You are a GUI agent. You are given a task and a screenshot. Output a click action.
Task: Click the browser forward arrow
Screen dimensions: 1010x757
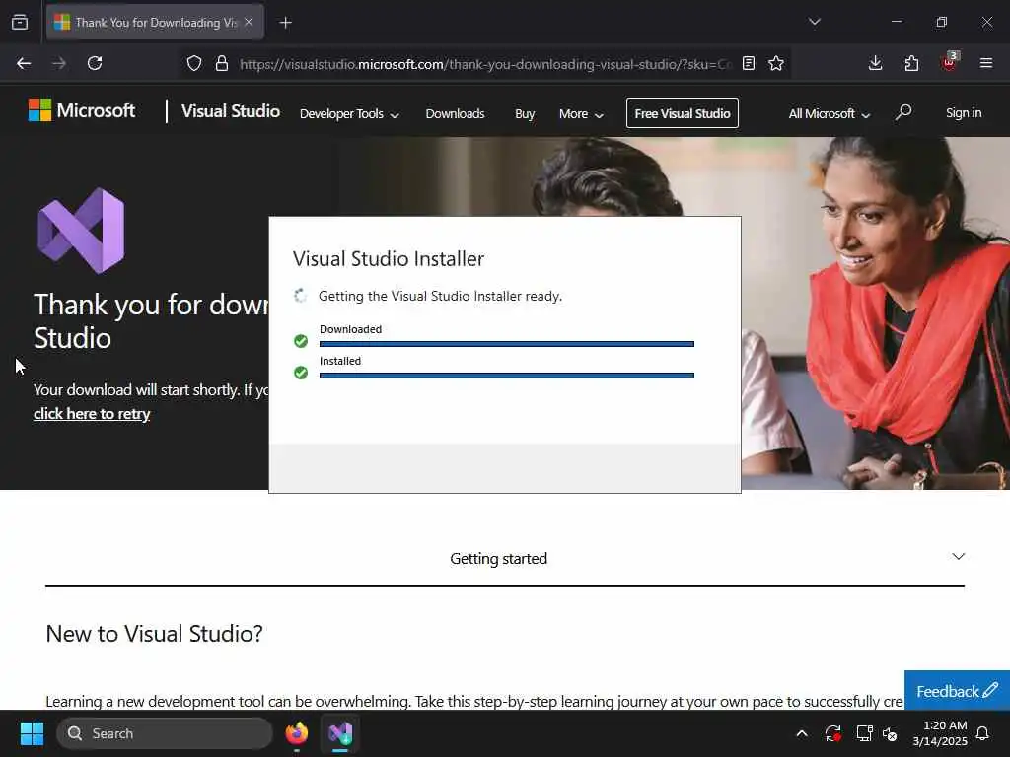click(x=59, y=63)
